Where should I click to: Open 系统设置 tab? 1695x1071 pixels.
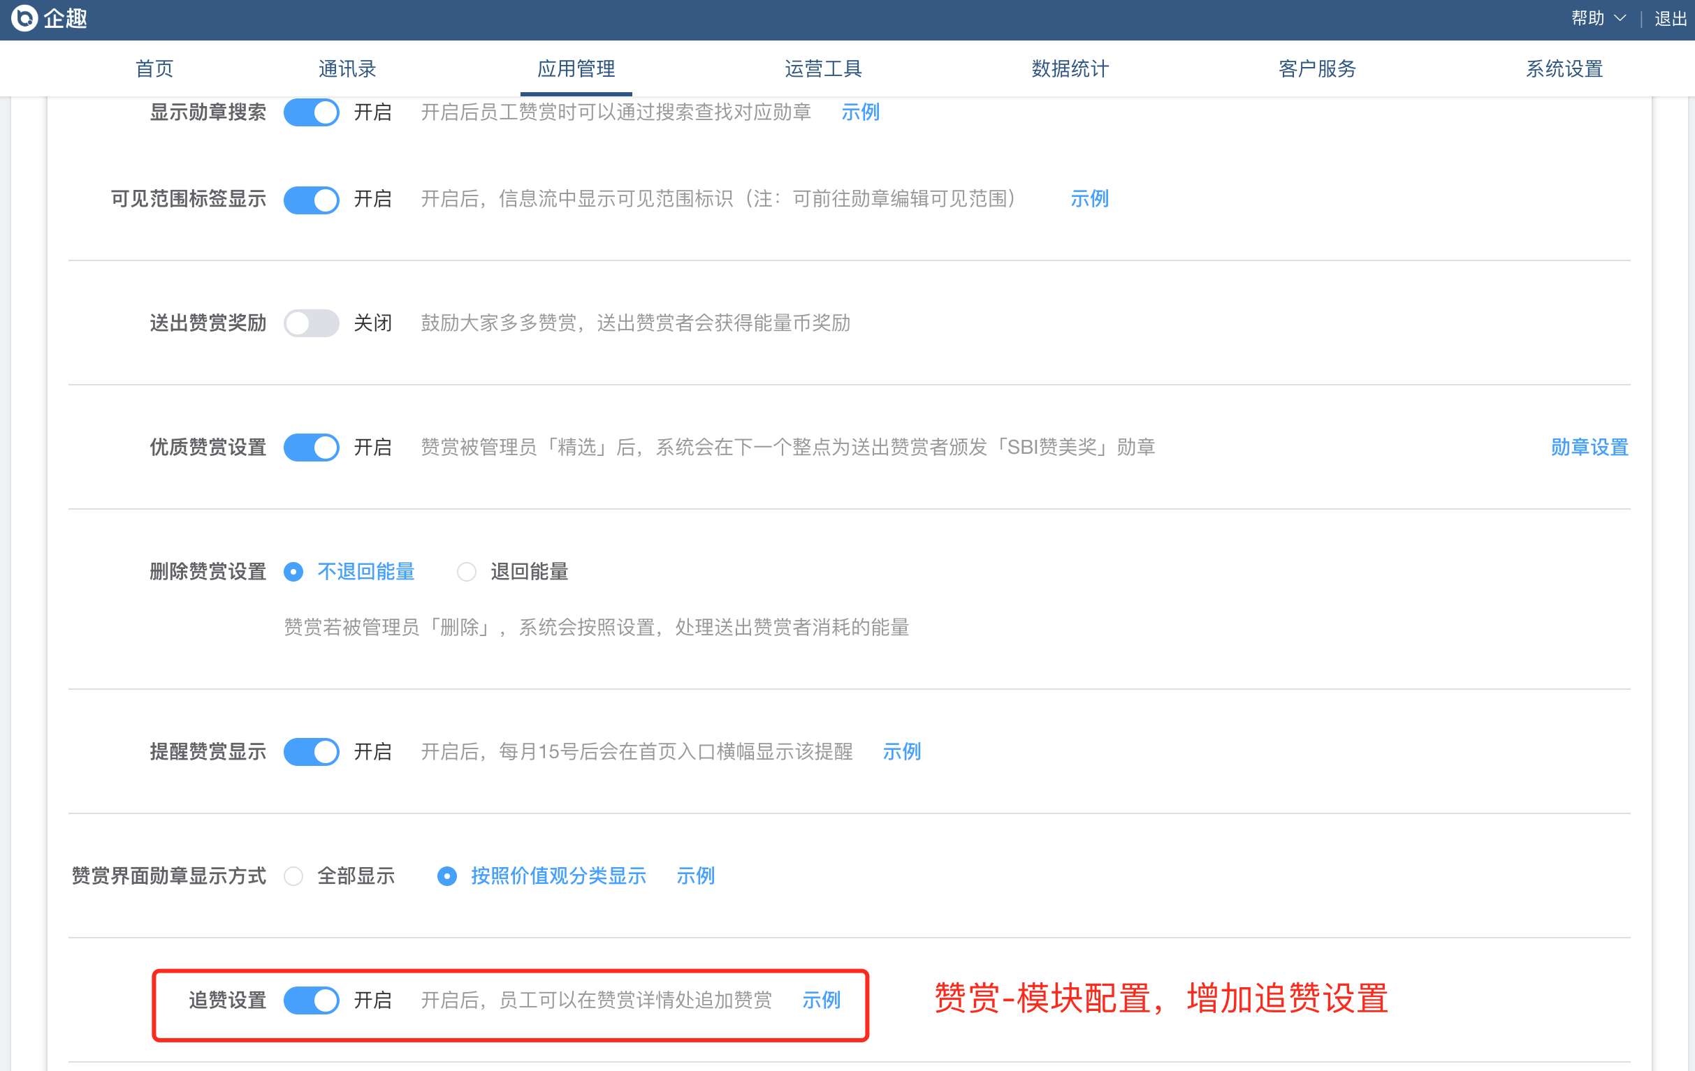click(1564, 68)
